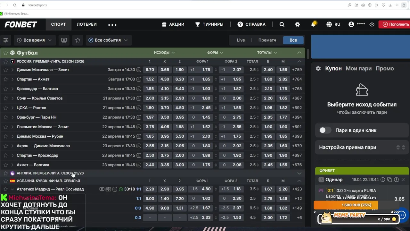
Task: Favorite the Сочи — Крылья Советов match
Action: (5, 98)
